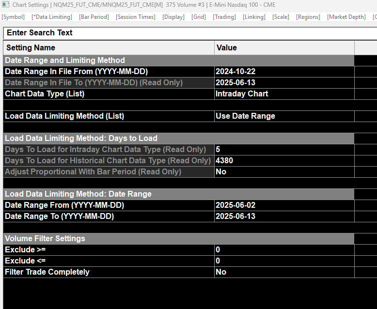Open the Chart Data Type list showing Intraday Chart
Viewport: 377px width, 309px height.
(x=284, y=93)
